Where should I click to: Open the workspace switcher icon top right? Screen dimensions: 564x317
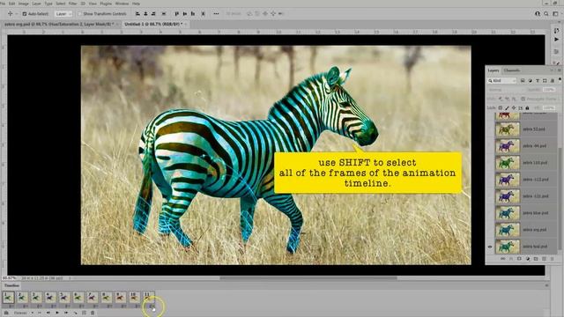pos(555,14)
